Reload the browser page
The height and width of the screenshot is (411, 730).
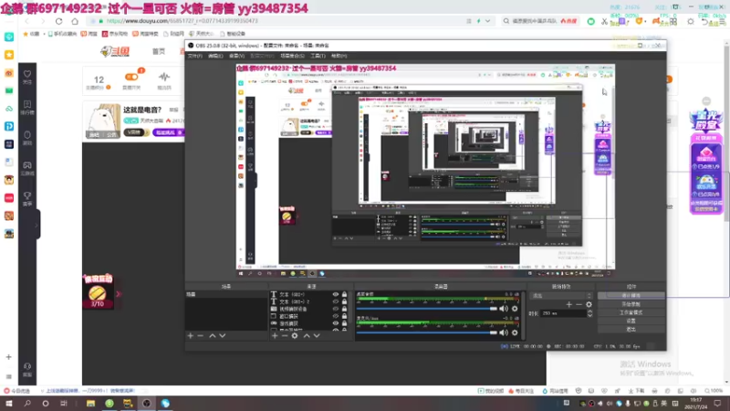[58, 21]
